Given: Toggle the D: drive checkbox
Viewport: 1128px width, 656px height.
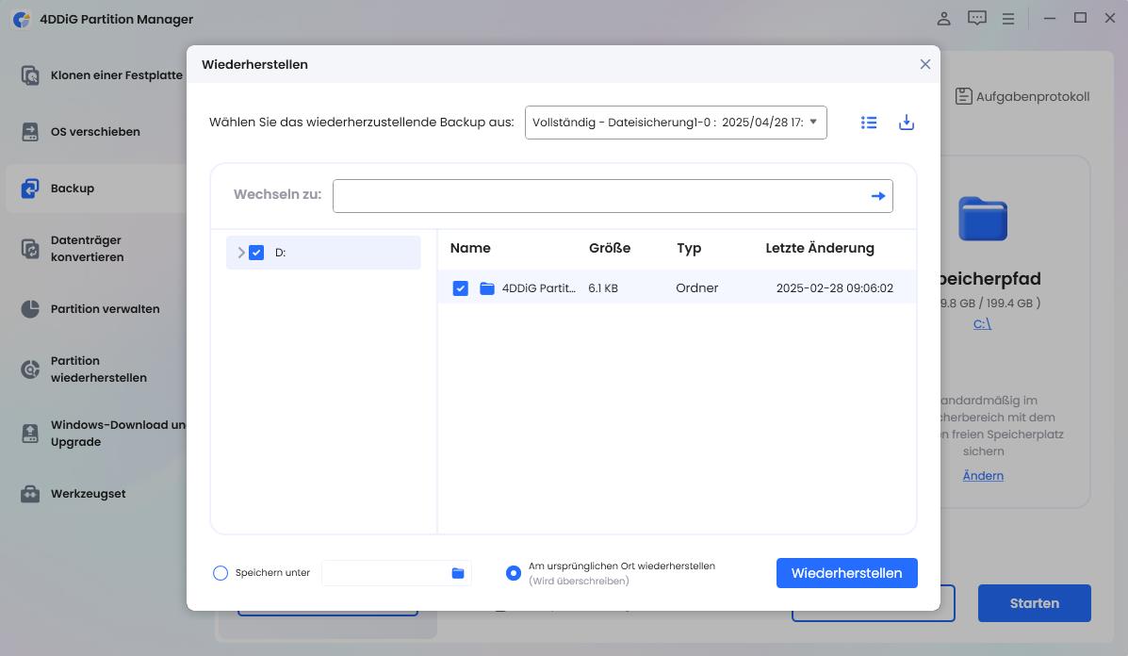Looking at the screenshot, I should 255,252.
